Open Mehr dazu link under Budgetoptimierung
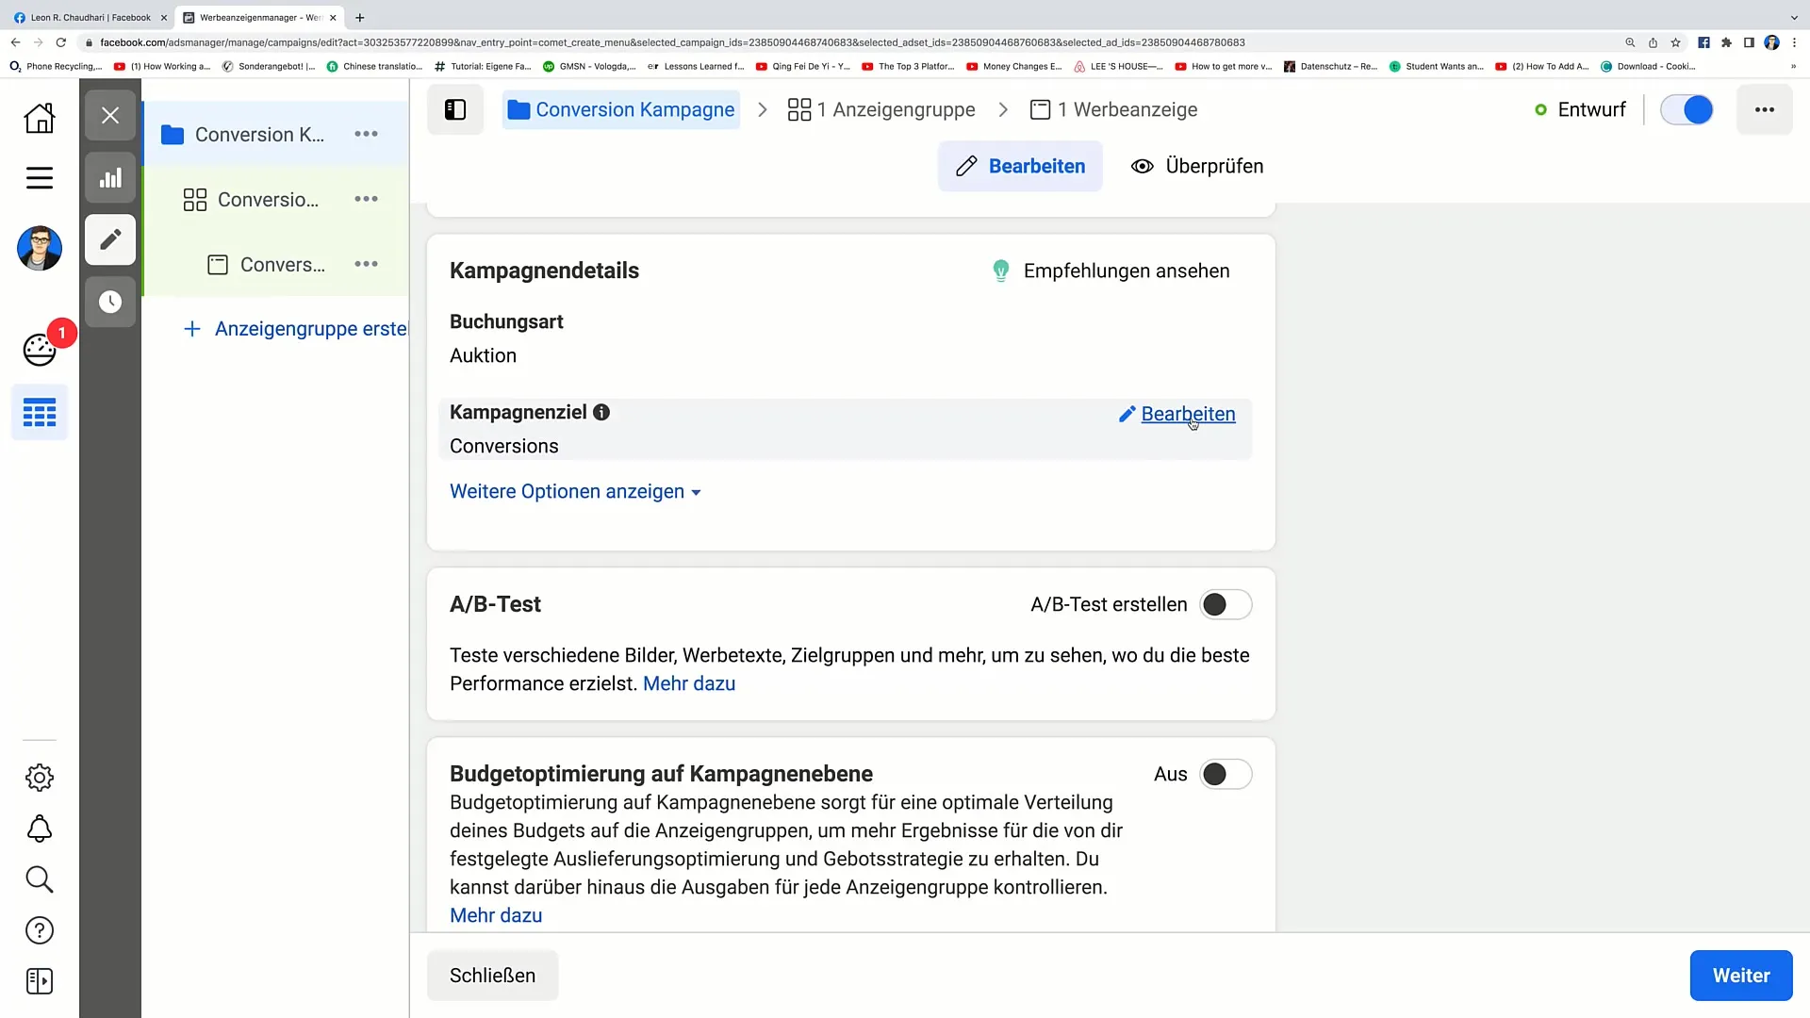The width and height of the screenshot is (1810, 1018). coord(496,915)
